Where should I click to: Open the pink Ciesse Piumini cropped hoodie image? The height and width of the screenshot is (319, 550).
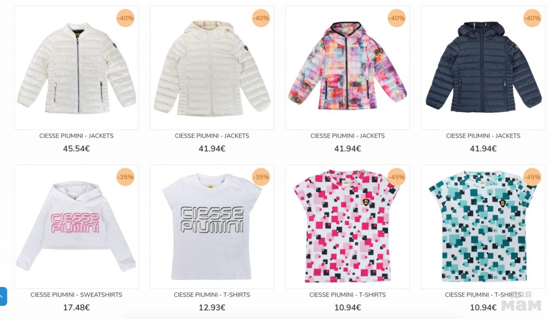(76, 227)
